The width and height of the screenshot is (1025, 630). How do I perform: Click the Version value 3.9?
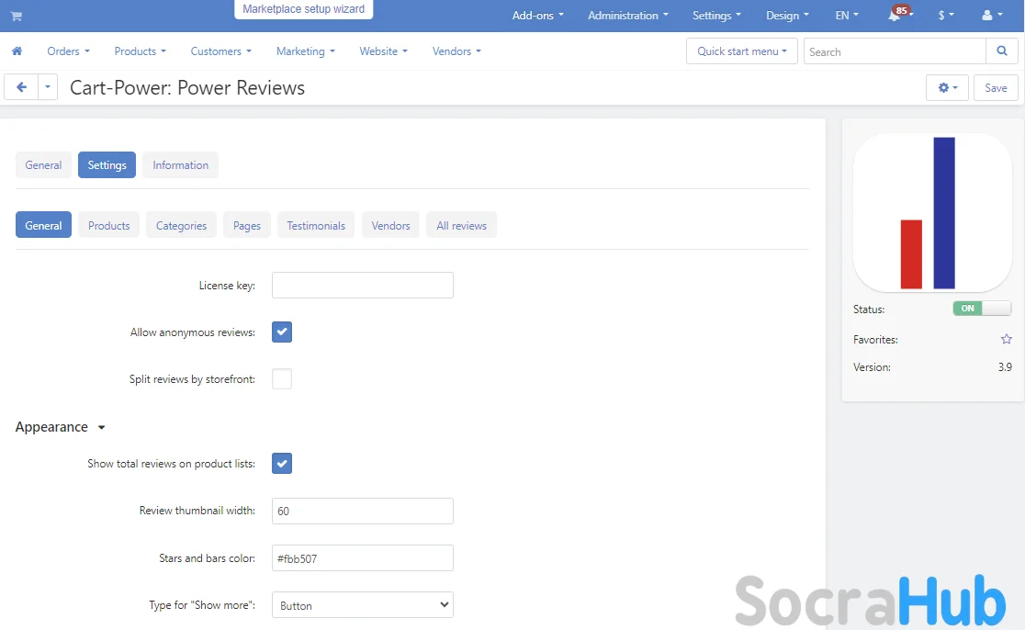click(1005, 366)
